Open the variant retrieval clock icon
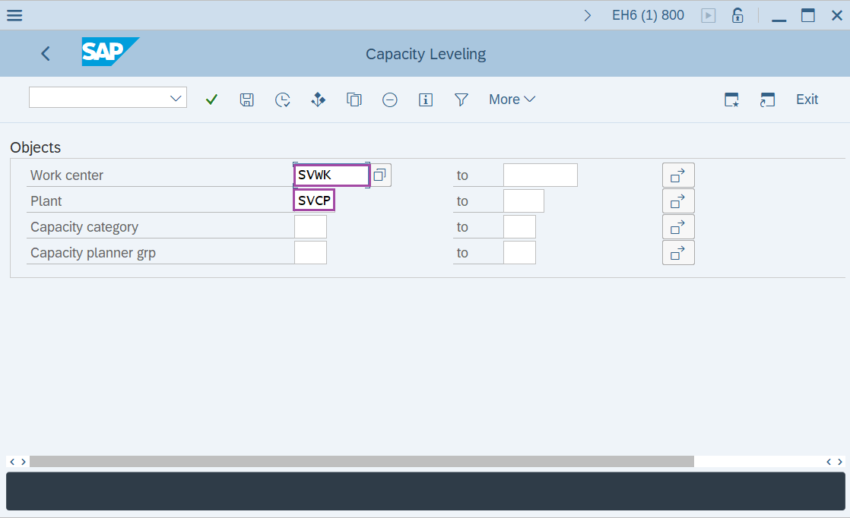 [x=282, y=99]
